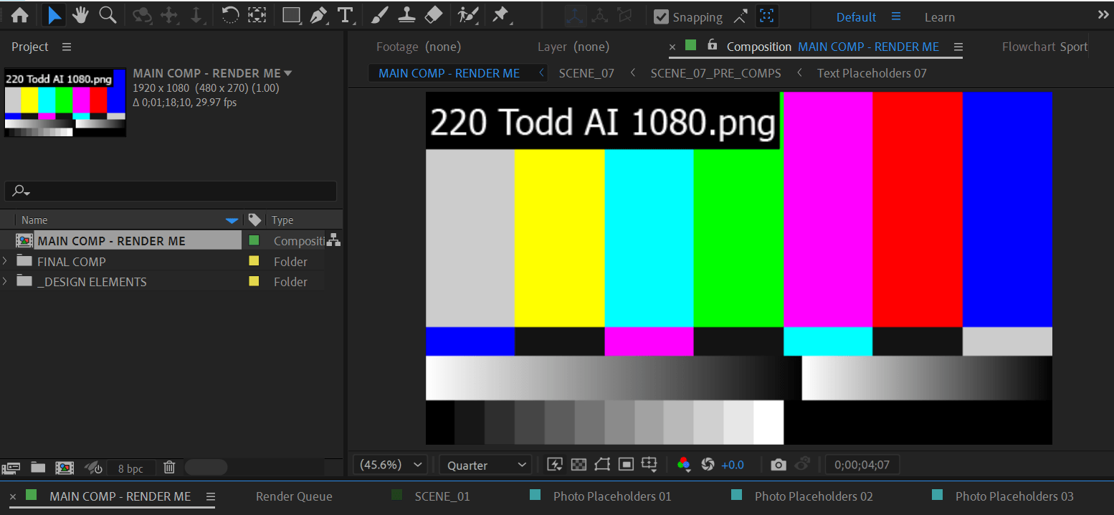
Task: Click the Render Queue tab at bottom
Action: tap(294, 496)
